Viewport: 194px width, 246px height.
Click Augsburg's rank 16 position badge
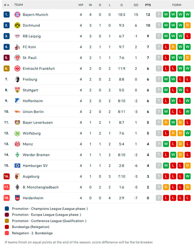click(7, 176)
